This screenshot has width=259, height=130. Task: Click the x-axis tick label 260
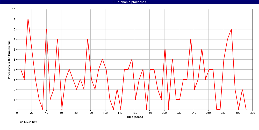208,113
